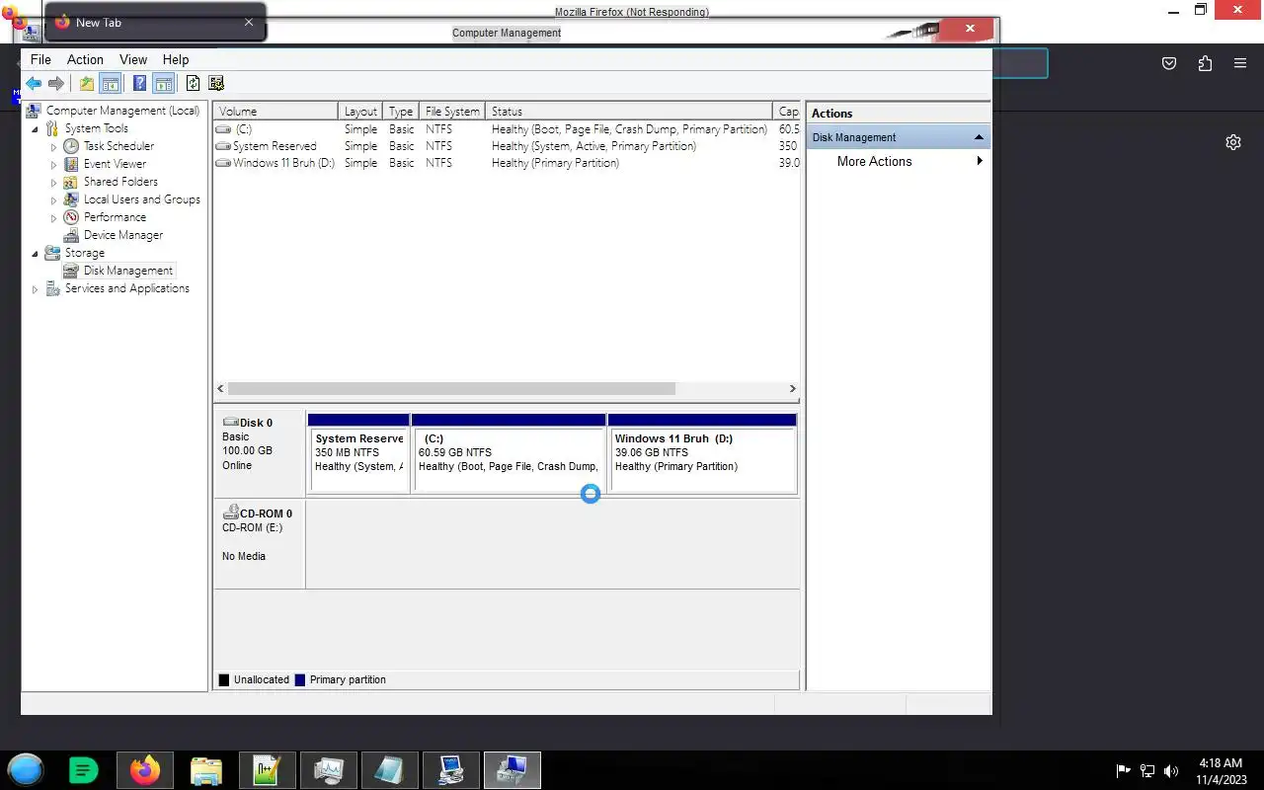Click the horizontal scrollbar thumb of volume list
The image size is (1264, 790).
[451, 389]
